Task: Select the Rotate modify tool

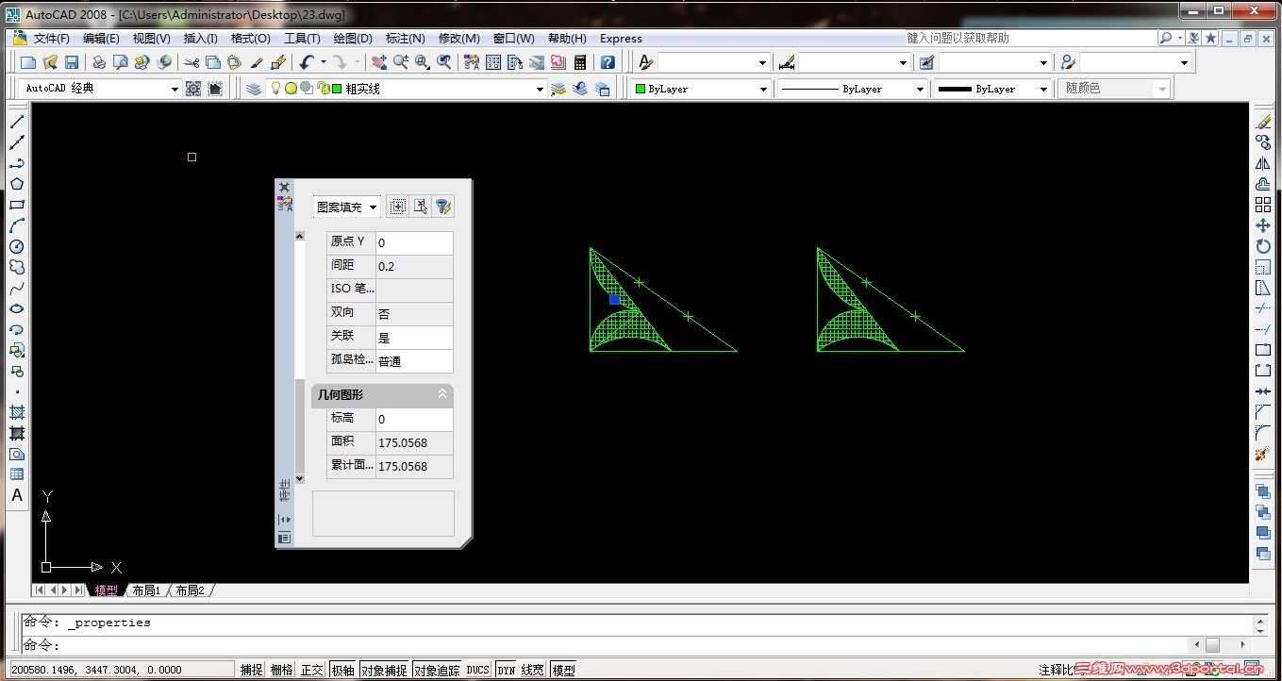Action: point(1263,246)
